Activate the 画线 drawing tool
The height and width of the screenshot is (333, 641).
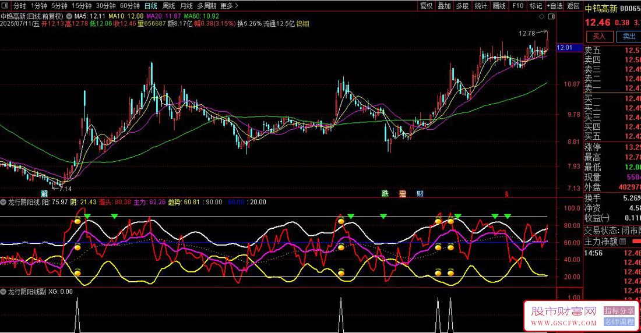[x=499, y=6]
